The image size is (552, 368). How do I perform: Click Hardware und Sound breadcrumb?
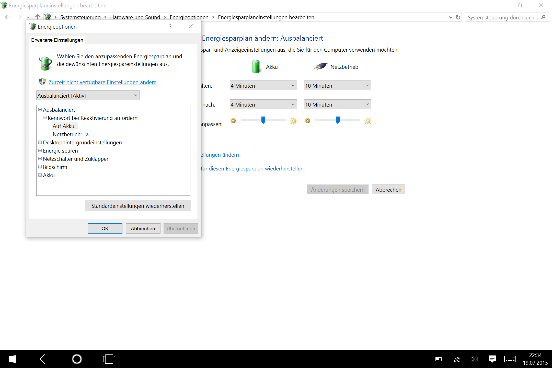tap(135, 17)
